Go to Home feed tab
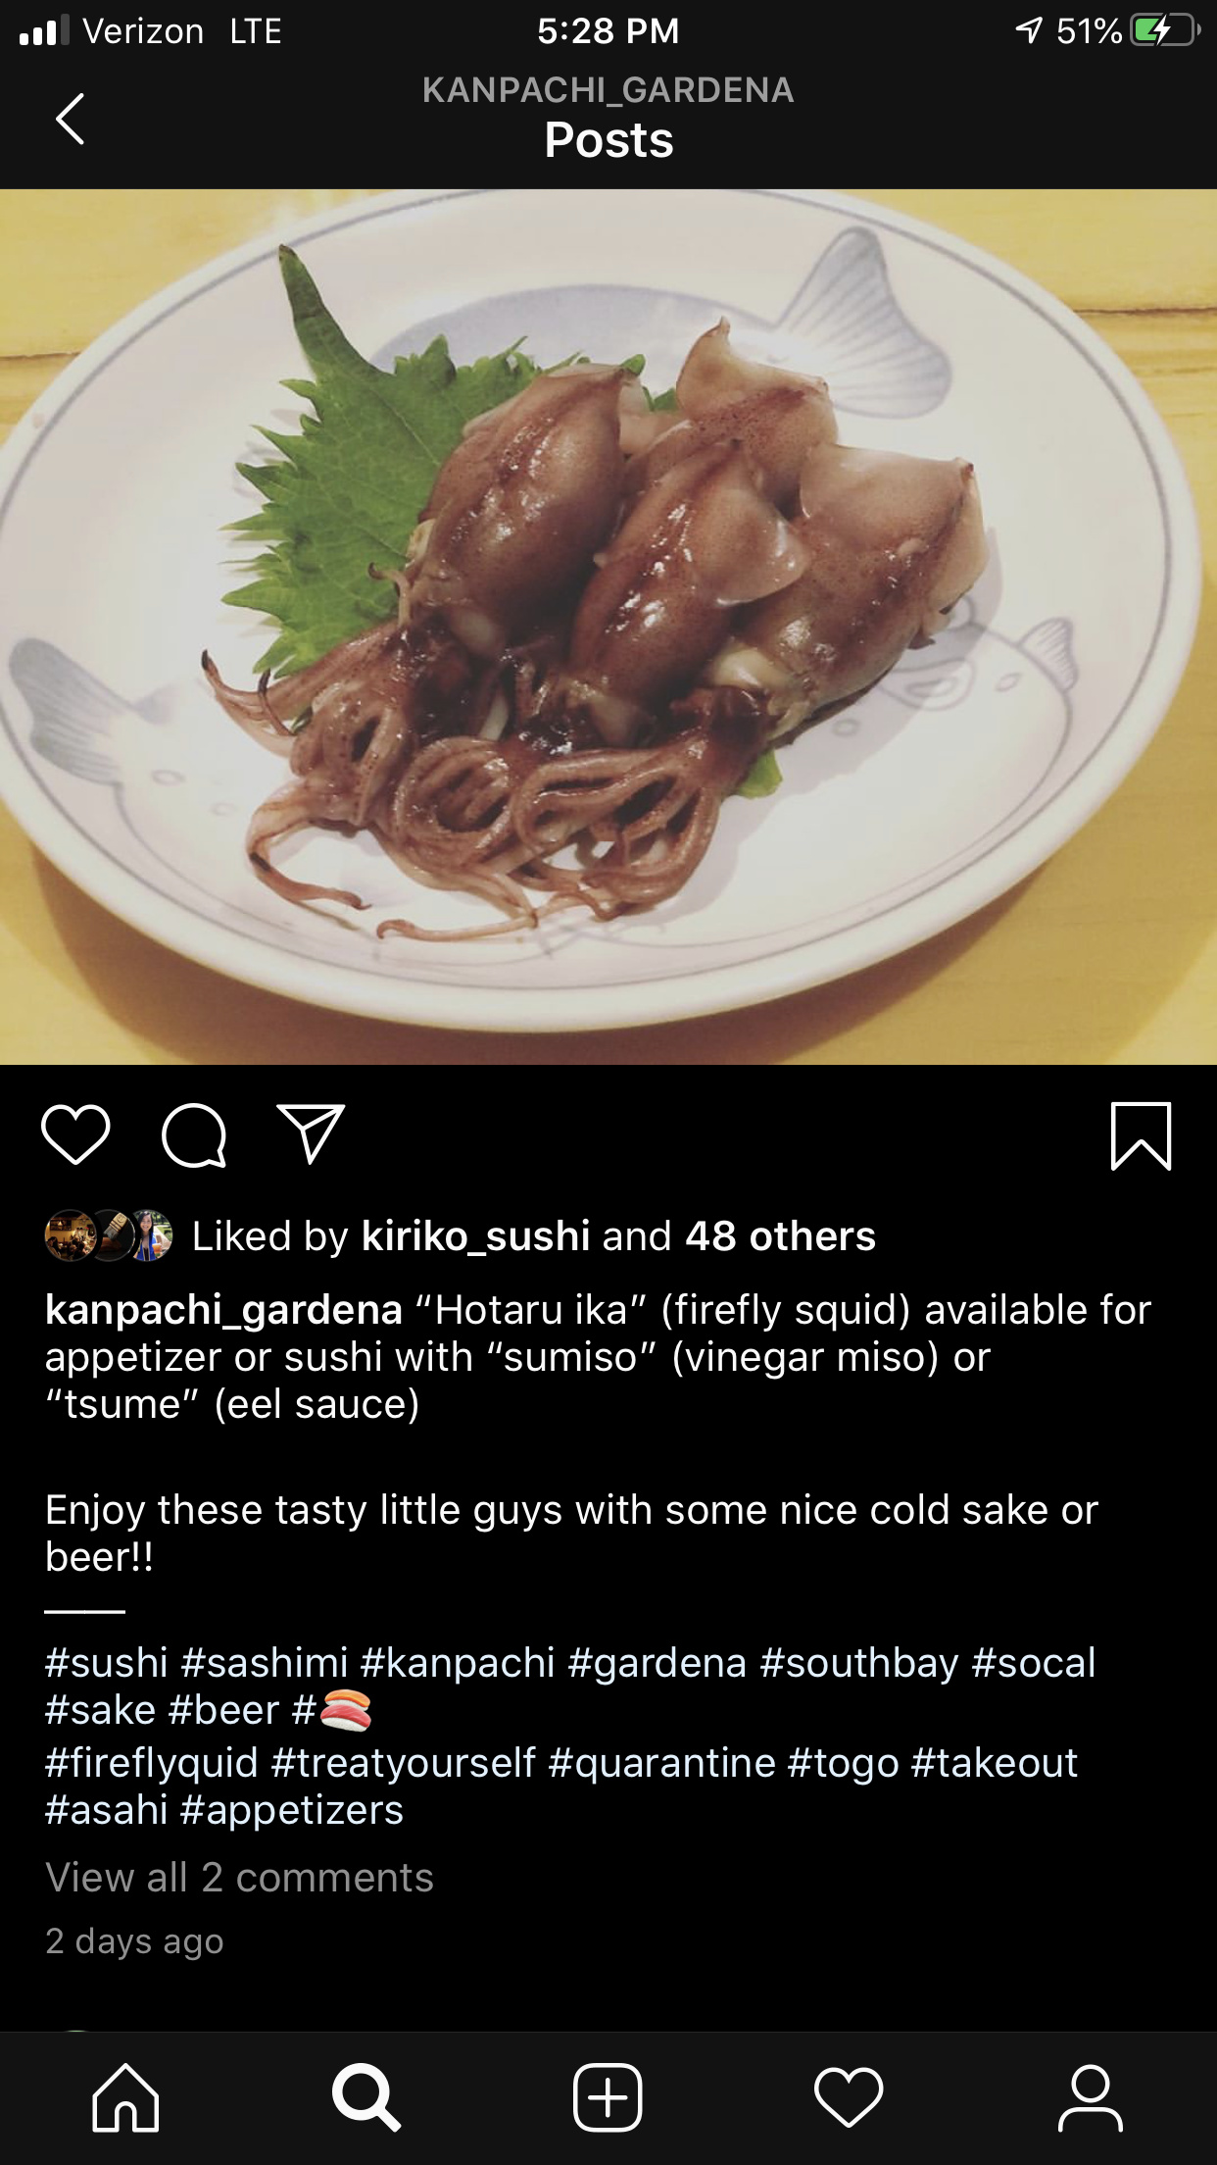 coord(125,2097)
